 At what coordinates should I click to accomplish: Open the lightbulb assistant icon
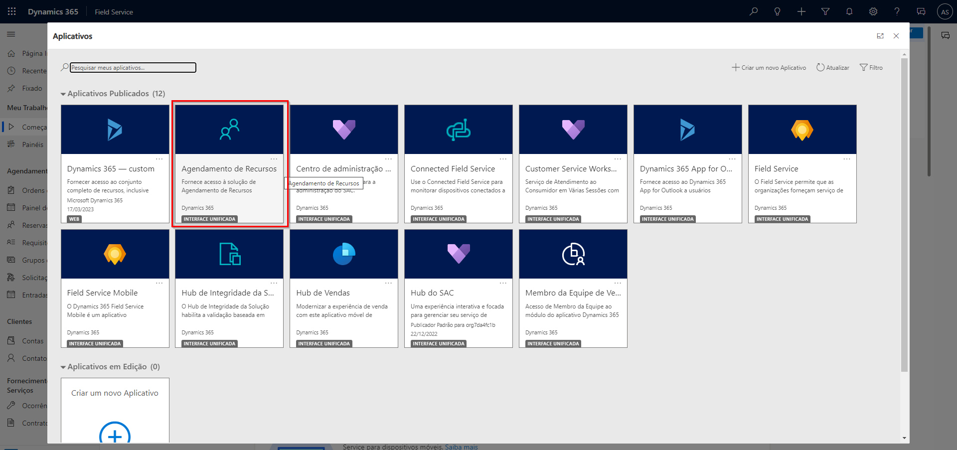pyautogui.click(x=777, y=11)
